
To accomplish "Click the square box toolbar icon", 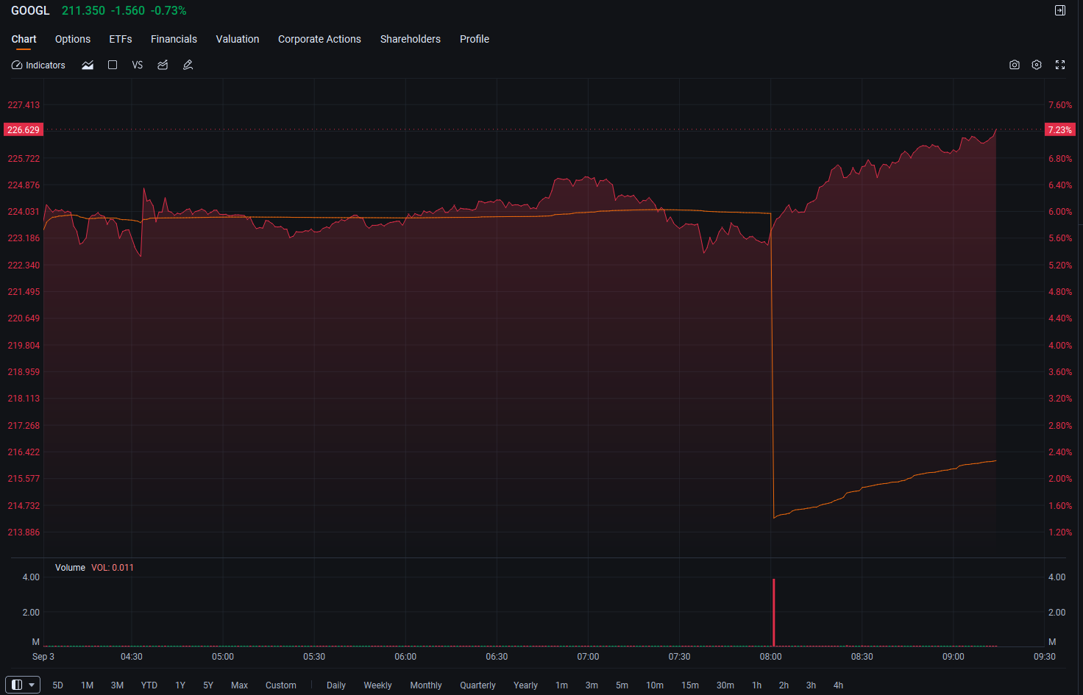I will tap(113, 65).
